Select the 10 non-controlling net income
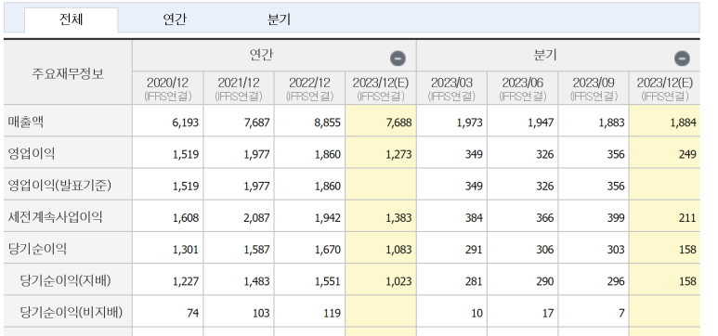Image resolution: width=718 pixels, height=336 pixels. click(x=477, y=313)
